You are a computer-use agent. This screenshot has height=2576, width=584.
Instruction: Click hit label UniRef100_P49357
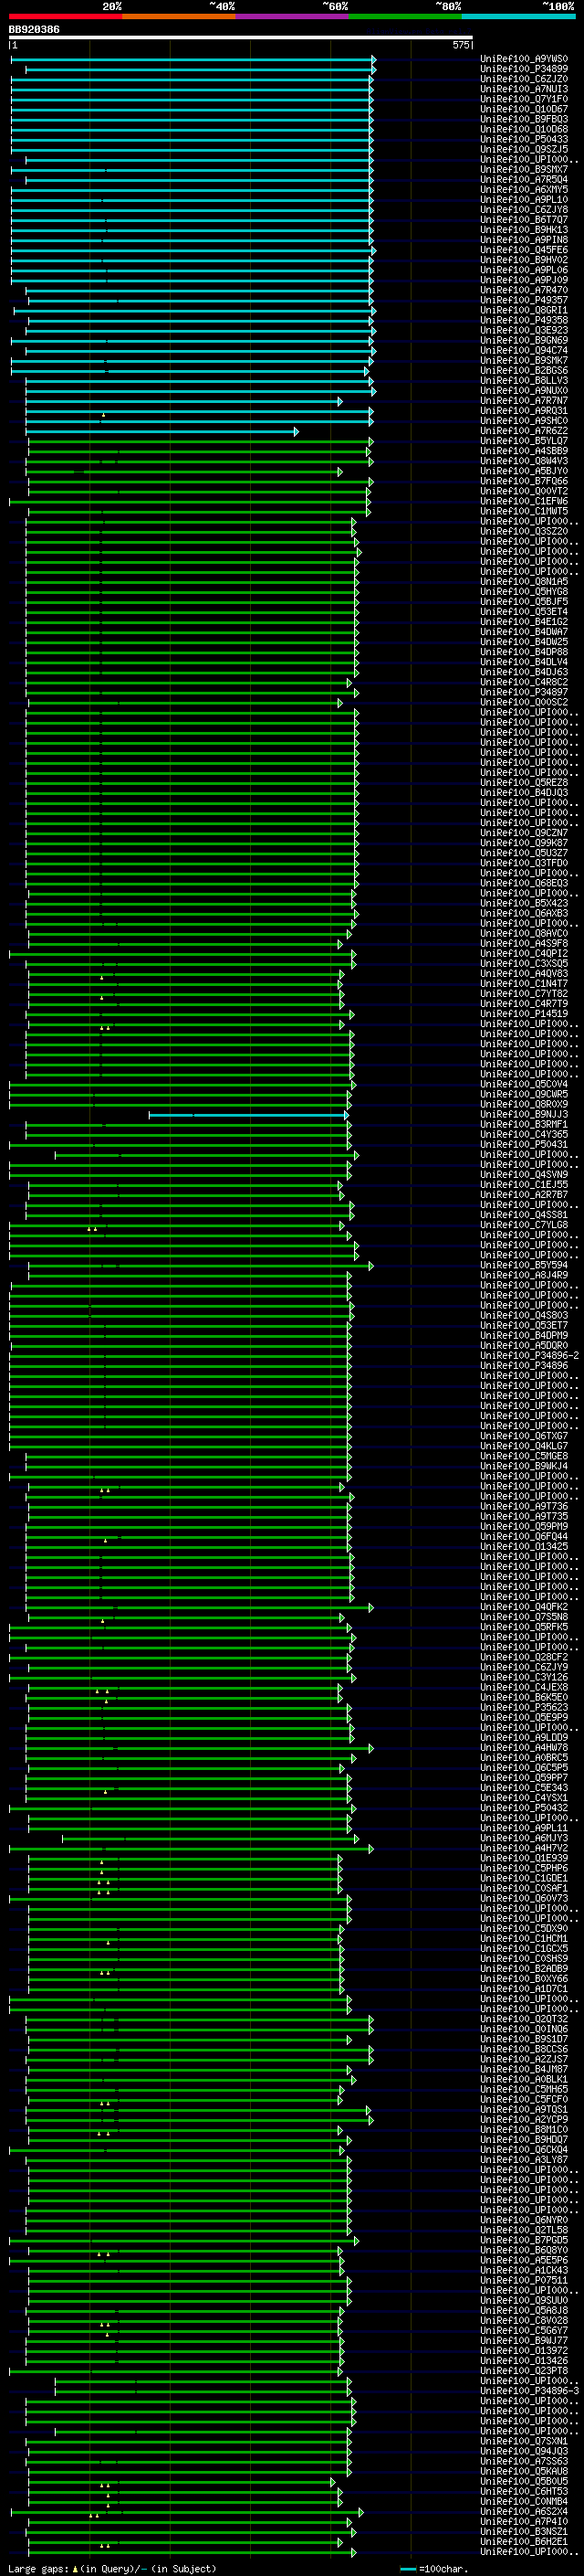tap(524, 300)
